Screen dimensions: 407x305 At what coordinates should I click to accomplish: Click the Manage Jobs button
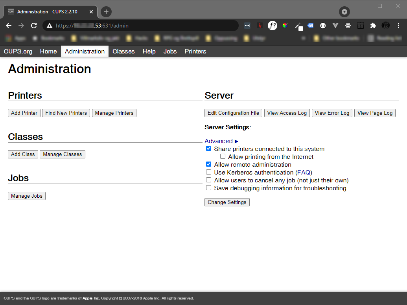tap(27, 196)
